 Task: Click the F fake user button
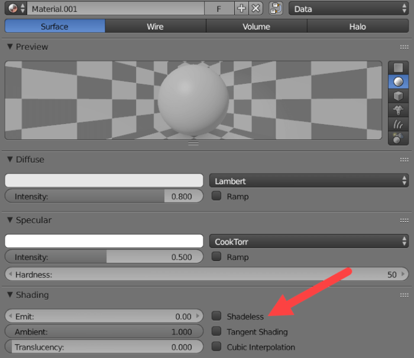click(x=219, y=9)
